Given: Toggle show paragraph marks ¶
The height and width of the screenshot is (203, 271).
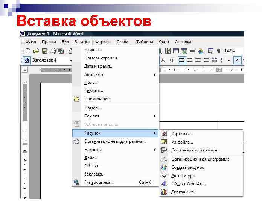Looking at the screenshot, I should (219, 51).
